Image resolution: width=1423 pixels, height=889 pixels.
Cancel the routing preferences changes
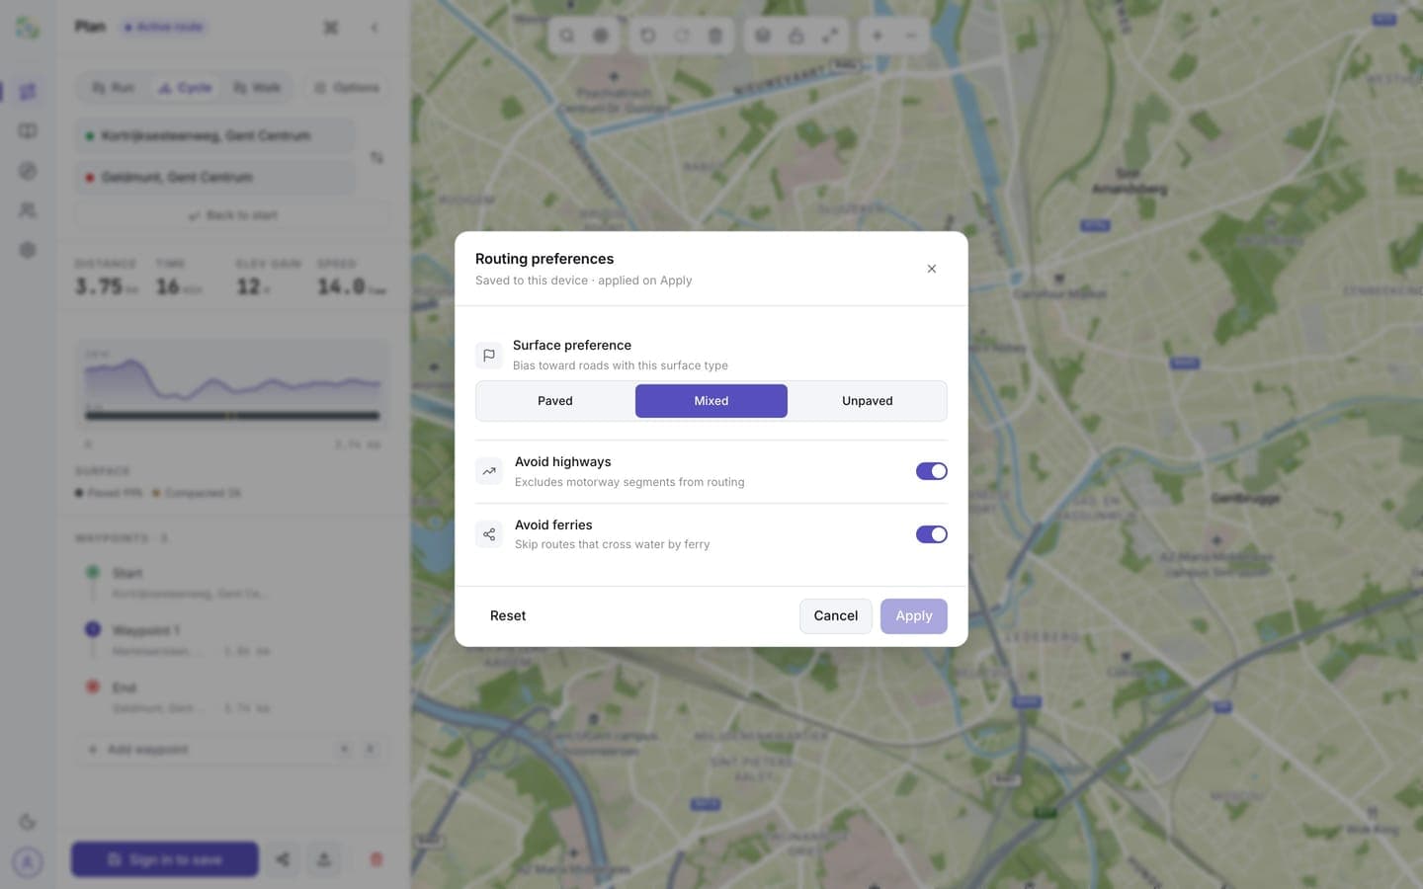click(836, 615)
